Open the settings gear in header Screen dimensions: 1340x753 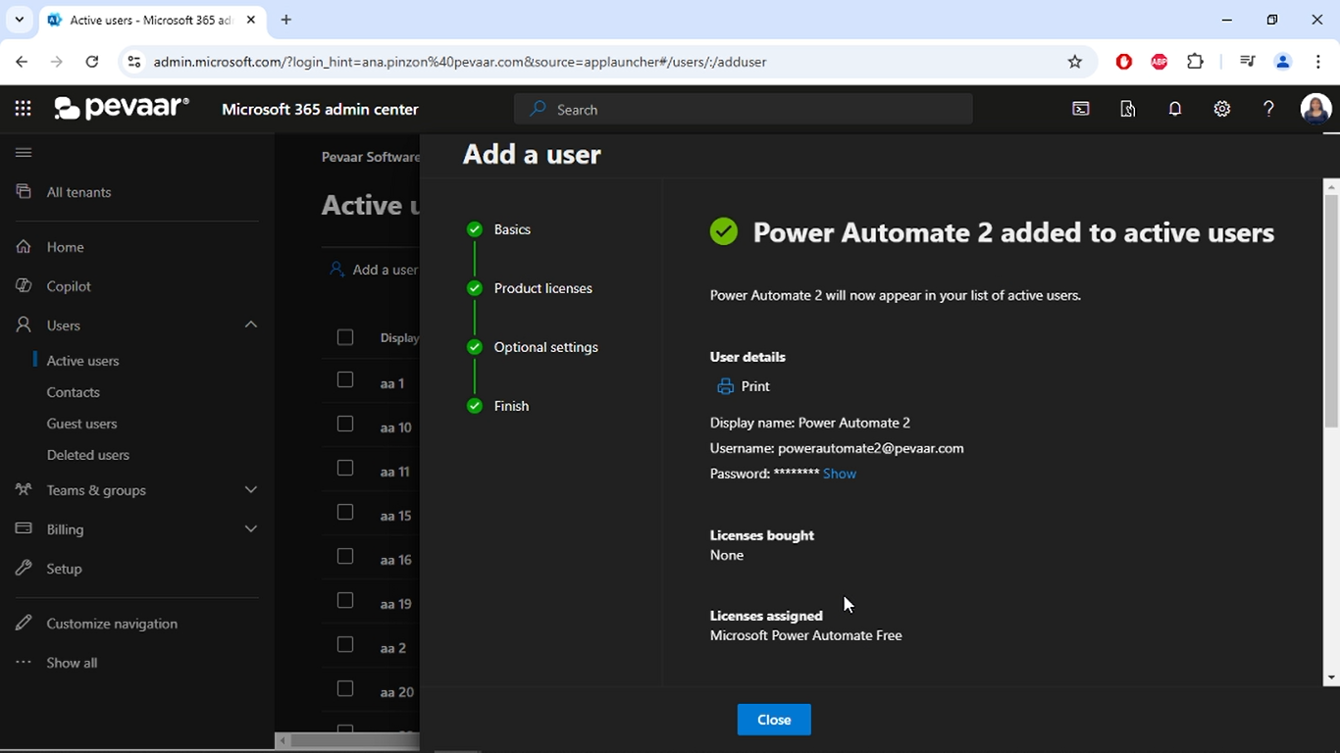(x=1222, y=109)
